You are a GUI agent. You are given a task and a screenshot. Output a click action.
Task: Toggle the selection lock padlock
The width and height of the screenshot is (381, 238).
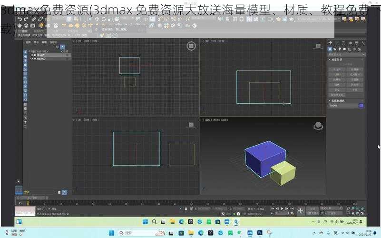(x=186, y=209)
